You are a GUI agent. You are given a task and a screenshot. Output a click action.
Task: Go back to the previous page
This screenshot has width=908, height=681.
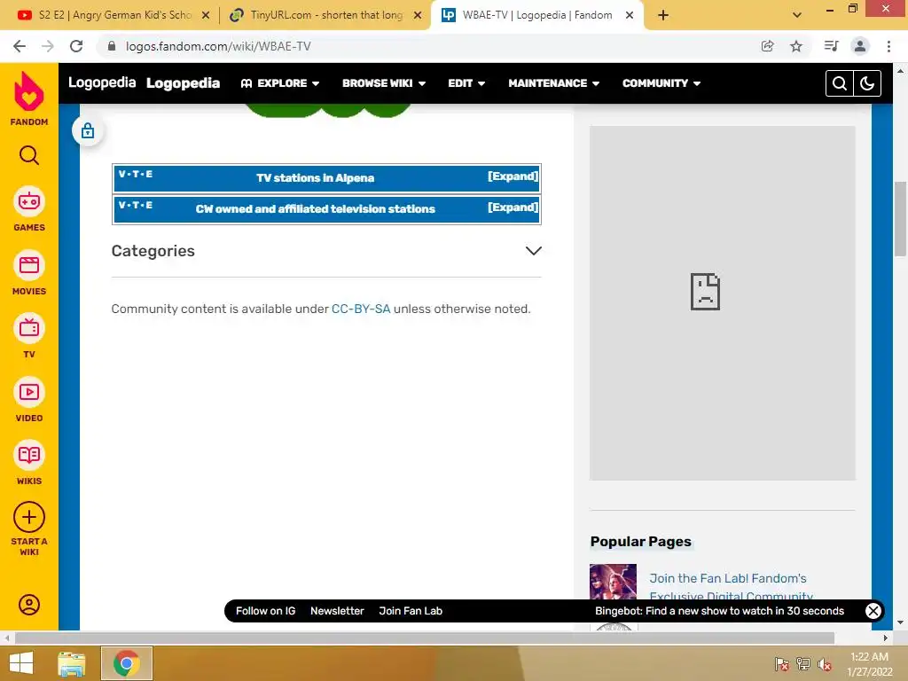pos(20,46)
